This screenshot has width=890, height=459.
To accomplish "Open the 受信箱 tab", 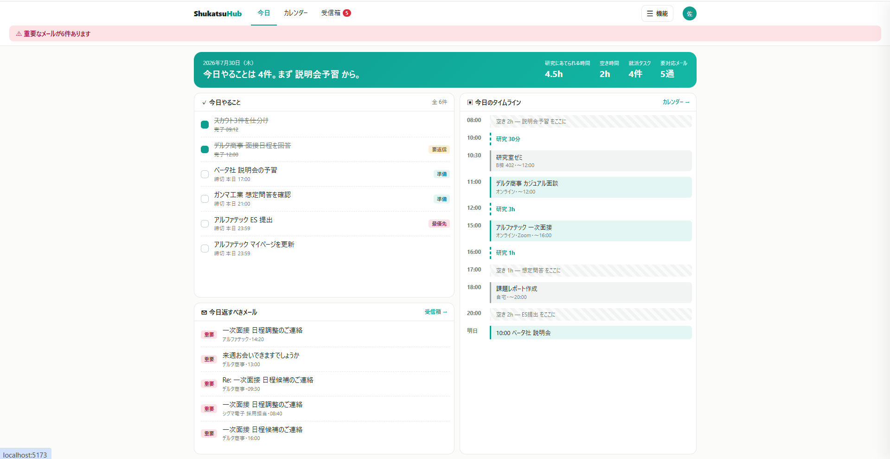I will [x=336, y=13].
